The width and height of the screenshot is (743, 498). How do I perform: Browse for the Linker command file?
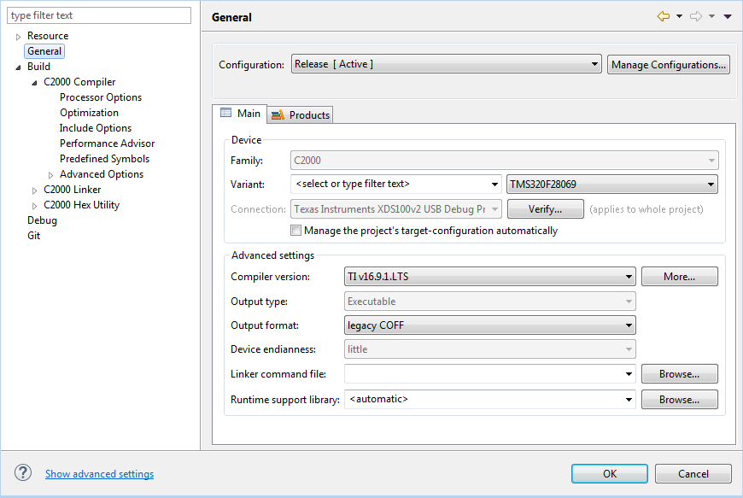coord(679,373)
